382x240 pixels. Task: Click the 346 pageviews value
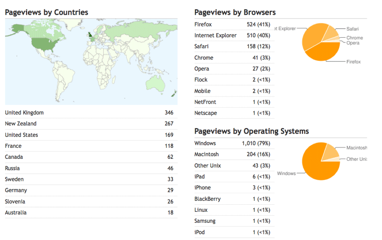click(169, 113)
